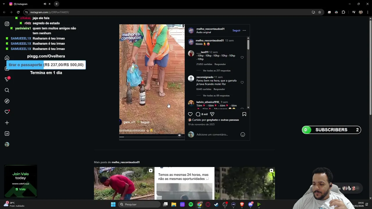
Task: Click the Join Vale today banner
Action: coord(21,181)
